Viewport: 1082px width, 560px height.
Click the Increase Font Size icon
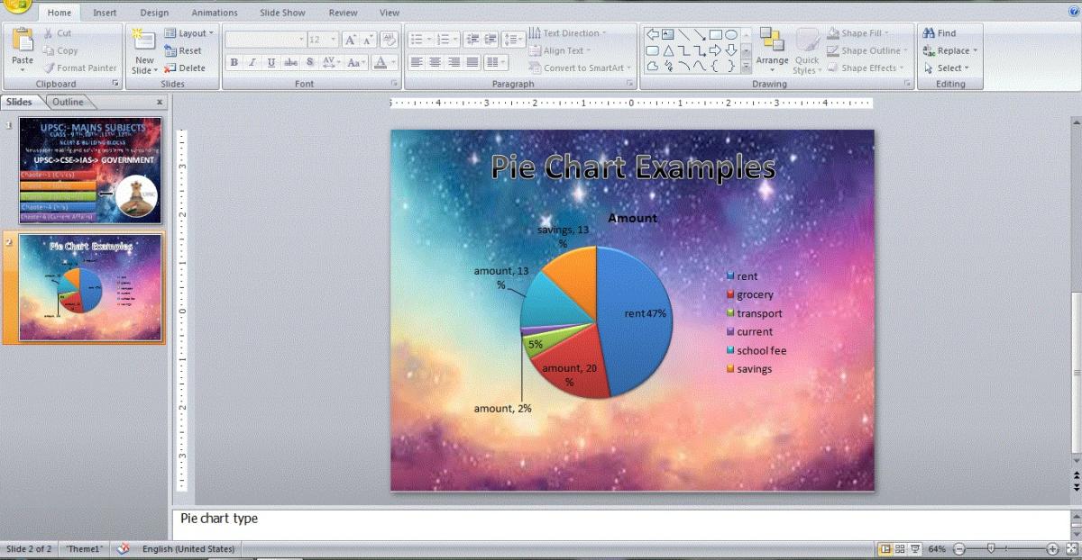pyautogui.click(x=350, y=40)
